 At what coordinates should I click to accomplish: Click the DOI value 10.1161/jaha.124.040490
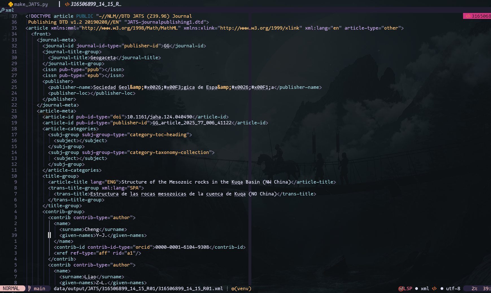pos(160,117)
